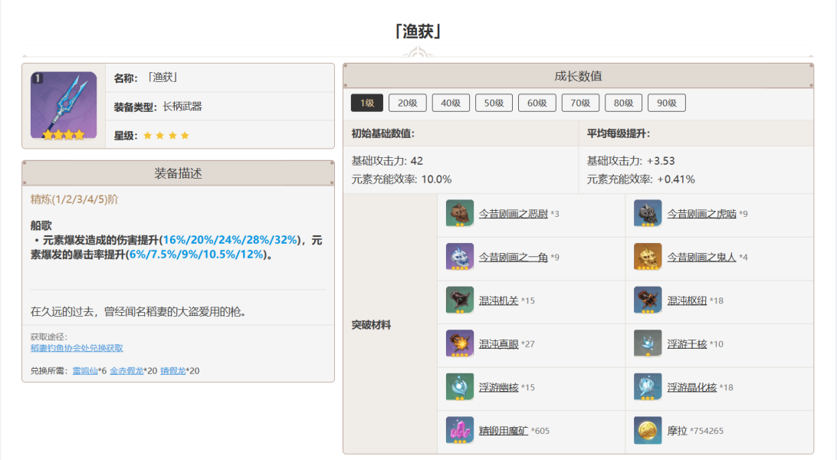The height and width of the screenshot is (460, 837).
Task: Click the 混沌枢纽 material icon
Action: (648, 301)
